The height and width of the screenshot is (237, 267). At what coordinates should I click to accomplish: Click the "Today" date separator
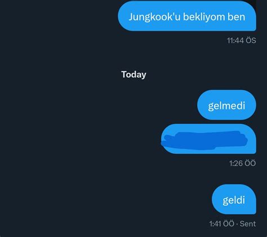point(133,74)
